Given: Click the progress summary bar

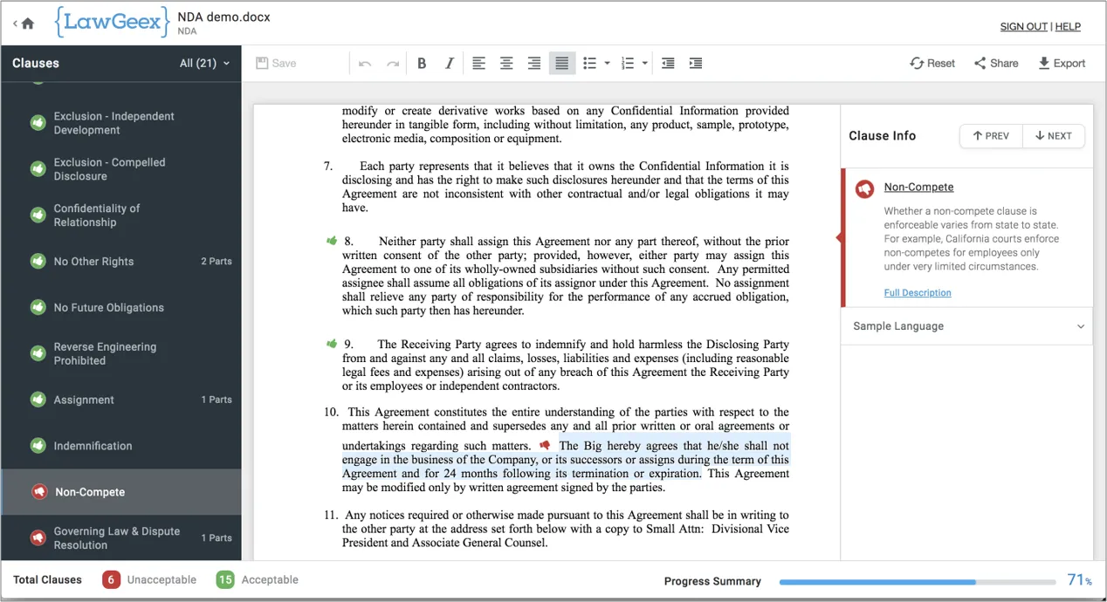Looking at the screenshot, I should (918, 582).
